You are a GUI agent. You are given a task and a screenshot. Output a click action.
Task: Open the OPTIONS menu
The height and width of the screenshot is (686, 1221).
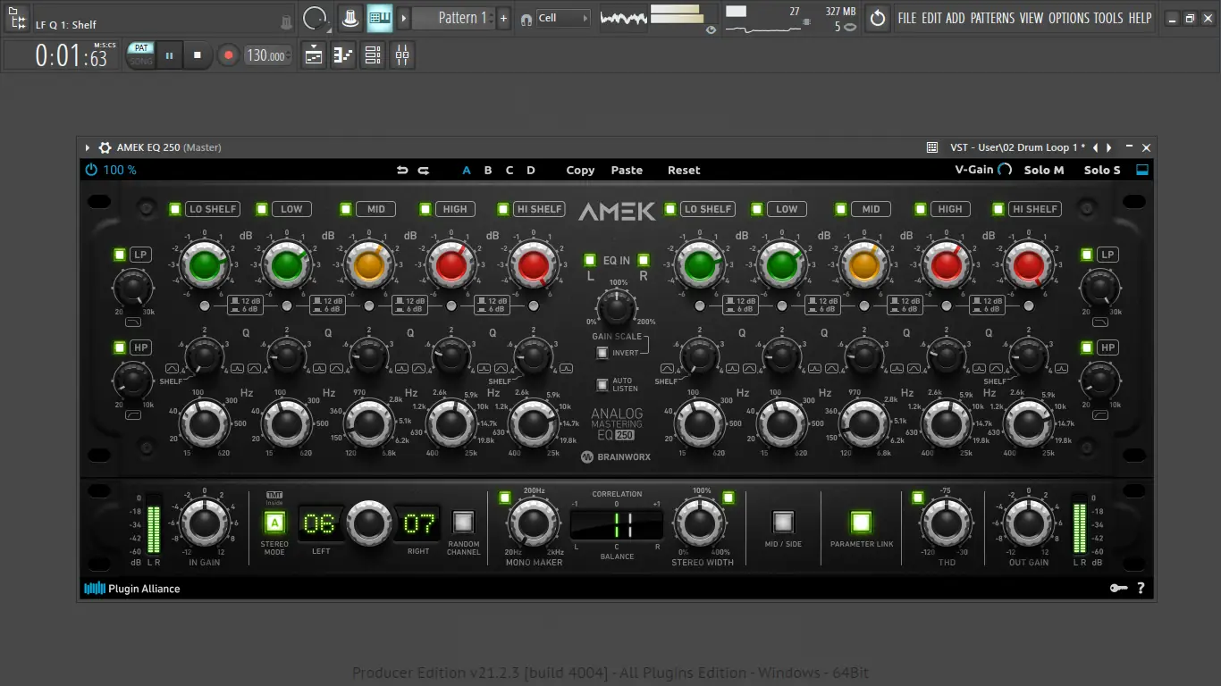(x=1069, y=18)
